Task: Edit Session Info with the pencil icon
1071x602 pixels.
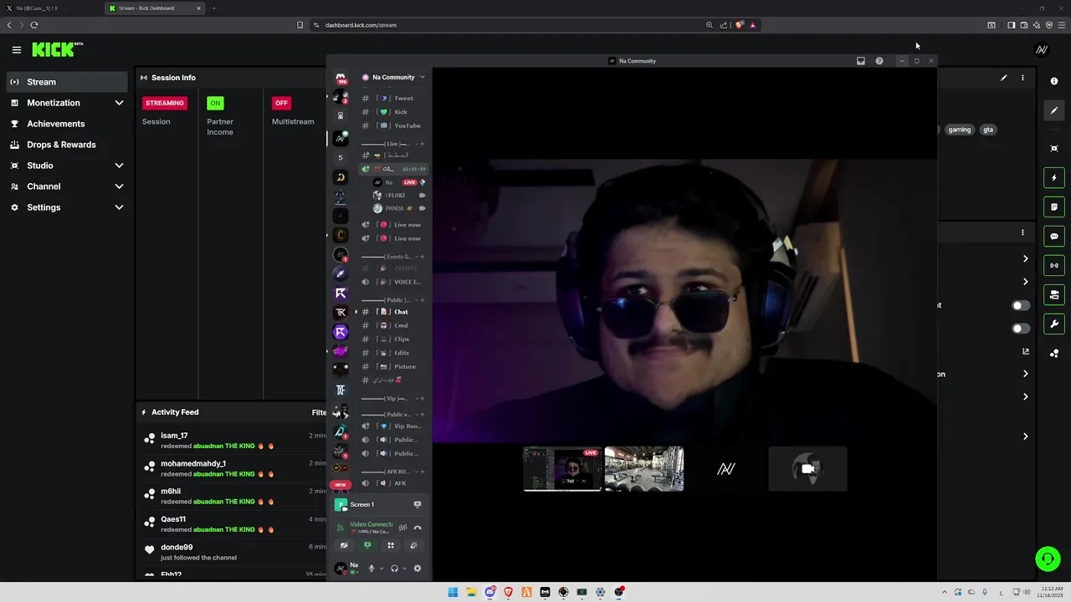Action: pyautogui.click(x=1003, y=78)
